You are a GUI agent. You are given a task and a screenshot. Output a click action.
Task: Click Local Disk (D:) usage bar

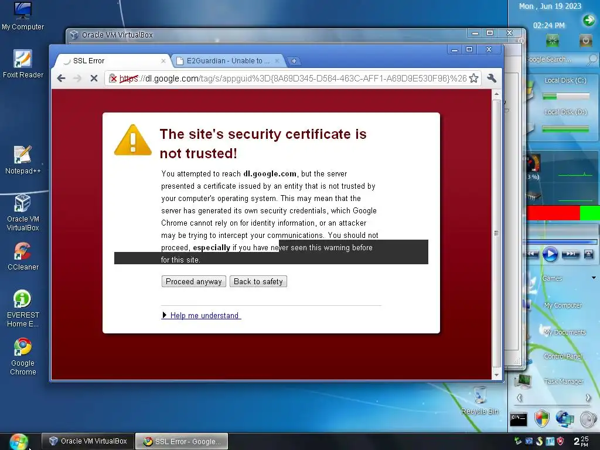click(x=565, y=129)
